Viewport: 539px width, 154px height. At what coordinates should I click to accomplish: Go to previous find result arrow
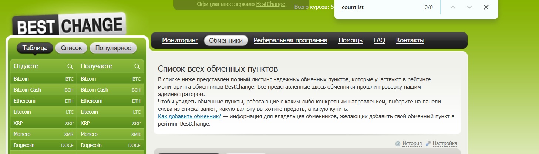(x=453, y=7)
